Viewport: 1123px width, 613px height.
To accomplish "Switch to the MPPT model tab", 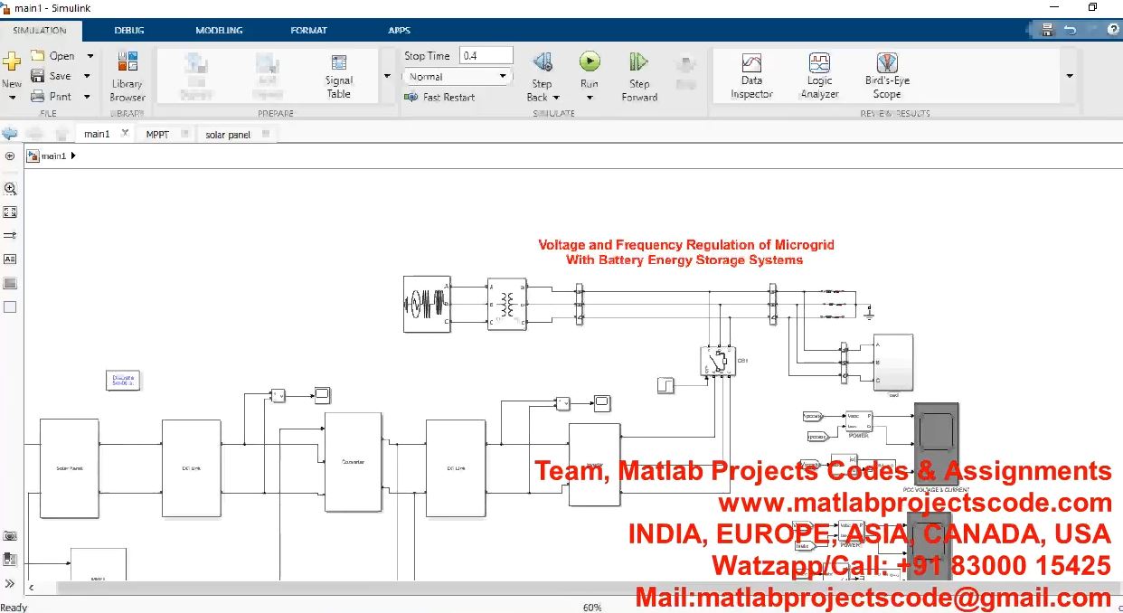I will 157,135.
